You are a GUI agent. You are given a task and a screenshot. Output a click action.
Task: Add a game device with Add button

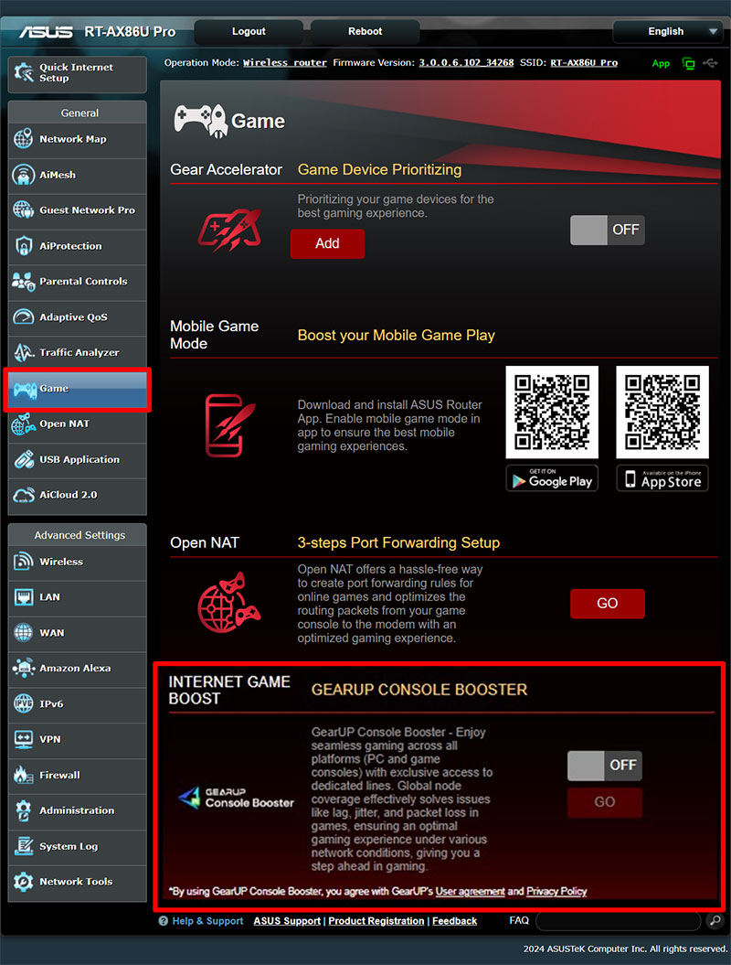(327, 243)
